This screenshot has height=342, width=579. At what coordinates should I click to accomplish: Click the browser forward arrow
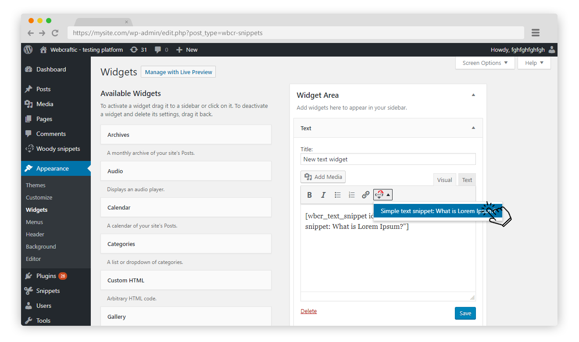point(42,33)
